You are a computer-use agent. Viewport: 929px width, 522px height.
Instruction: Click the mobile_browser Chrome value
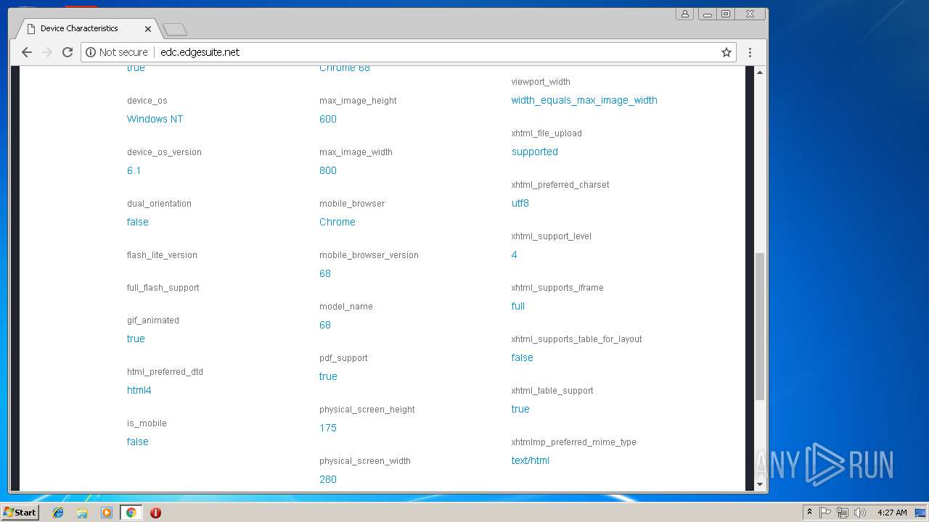point(337,222)
